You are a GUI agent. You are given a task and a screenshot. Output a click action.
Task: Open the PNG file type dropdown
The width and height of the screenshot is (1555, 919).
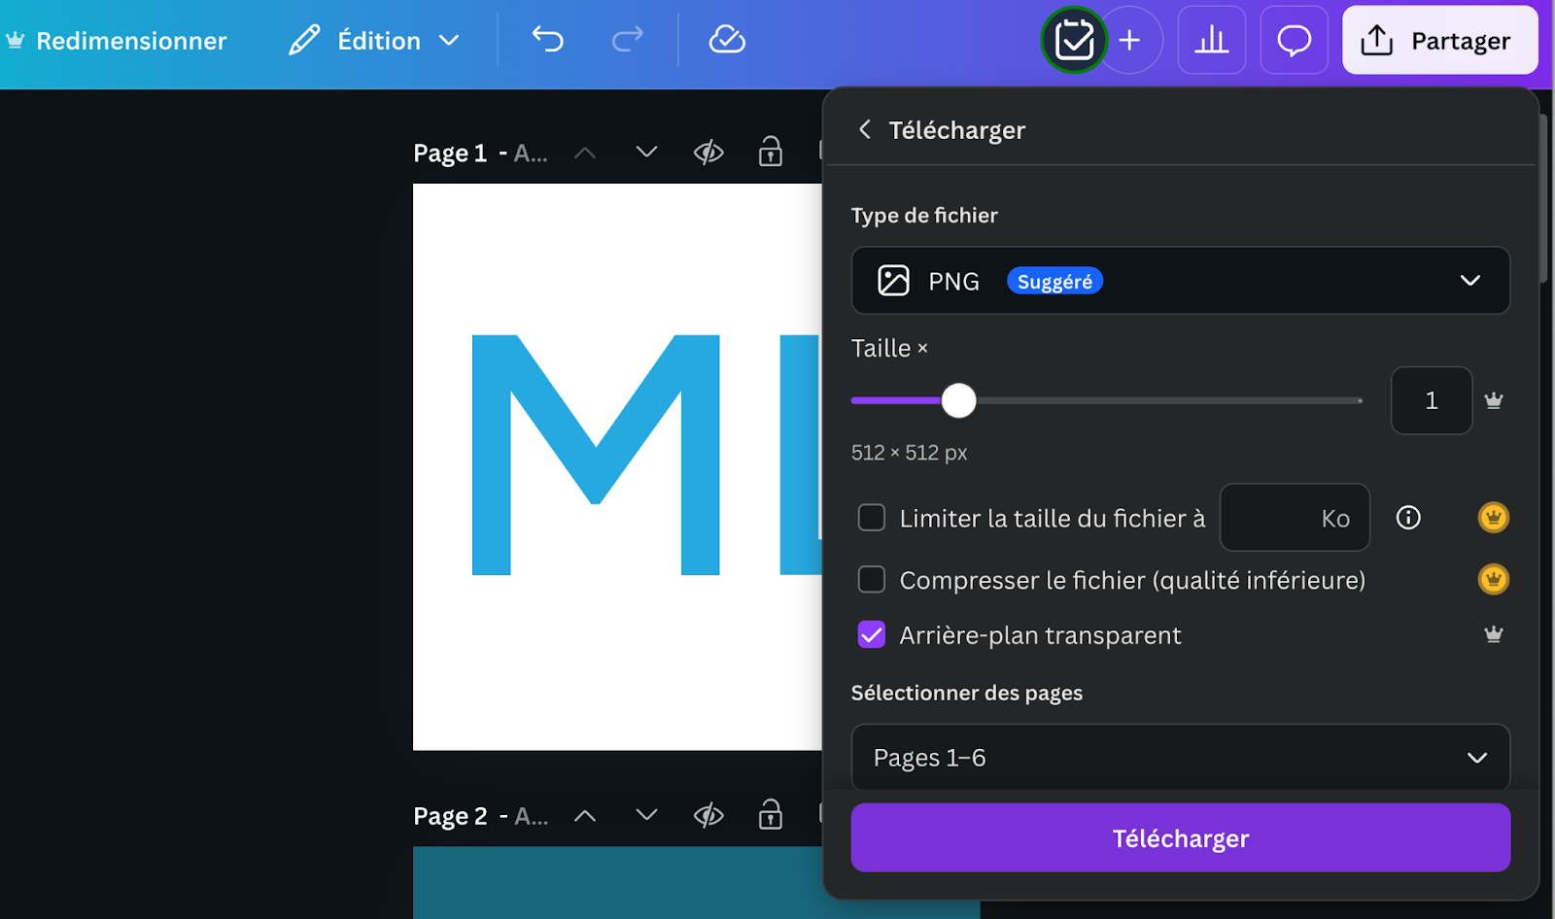[x=1180, y=281]
